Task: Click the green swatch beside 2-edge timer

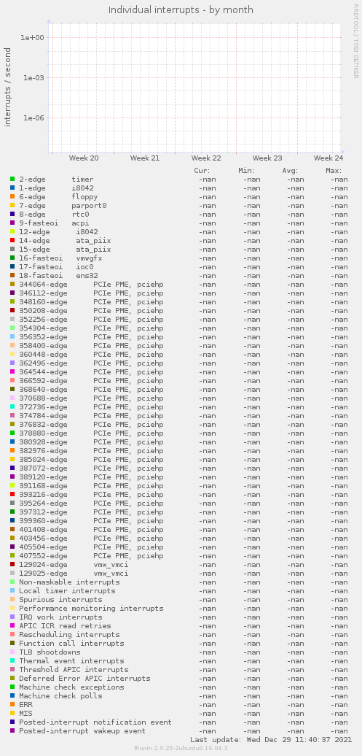Action: (12, 180)
